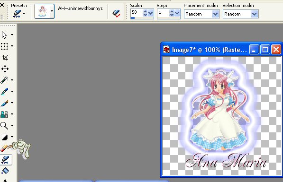Viewport: 283px width, 182px height.
Task: Choose the Selection rectangle tool
Action: [x=4, y=46]
